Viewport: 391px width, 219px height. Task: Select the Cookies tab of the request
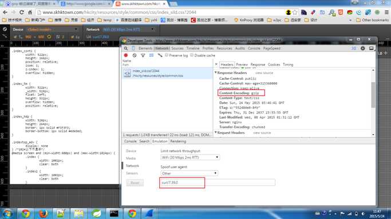point(274,64)
